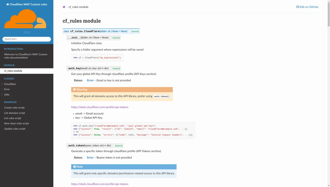
Task: Click the Cloudflare WAF Custom rules title
Action: 27,4
